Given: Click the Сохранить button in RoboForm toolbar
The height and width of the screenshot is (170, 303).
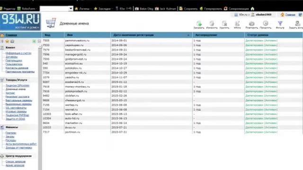Looking at the screenshot, I should click(188, 8).
